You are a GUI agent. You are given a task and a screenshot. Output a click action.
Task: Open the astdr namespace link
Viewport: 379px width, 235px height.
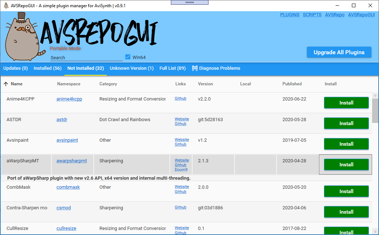pyautogui.click(x=62, y=120)
